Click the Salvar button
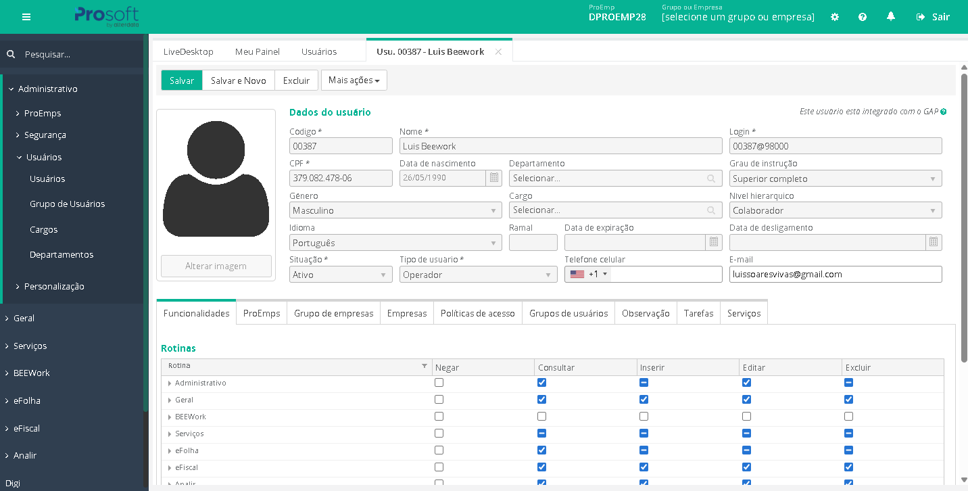968x491 pixels. (182, 80)
